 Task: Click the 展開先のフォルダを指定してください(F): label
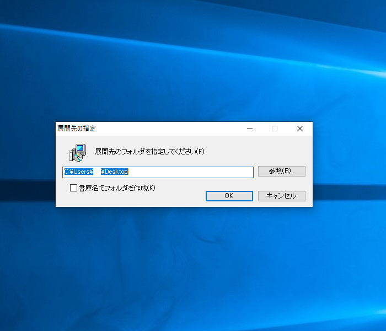point(150,152)
